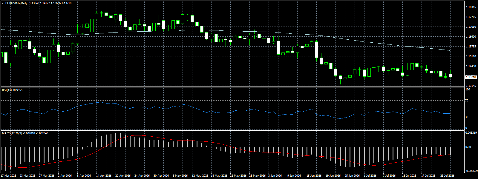
Task: Click the RSI scale value 100
Action: pyautogui.click(x=468, y=90)
